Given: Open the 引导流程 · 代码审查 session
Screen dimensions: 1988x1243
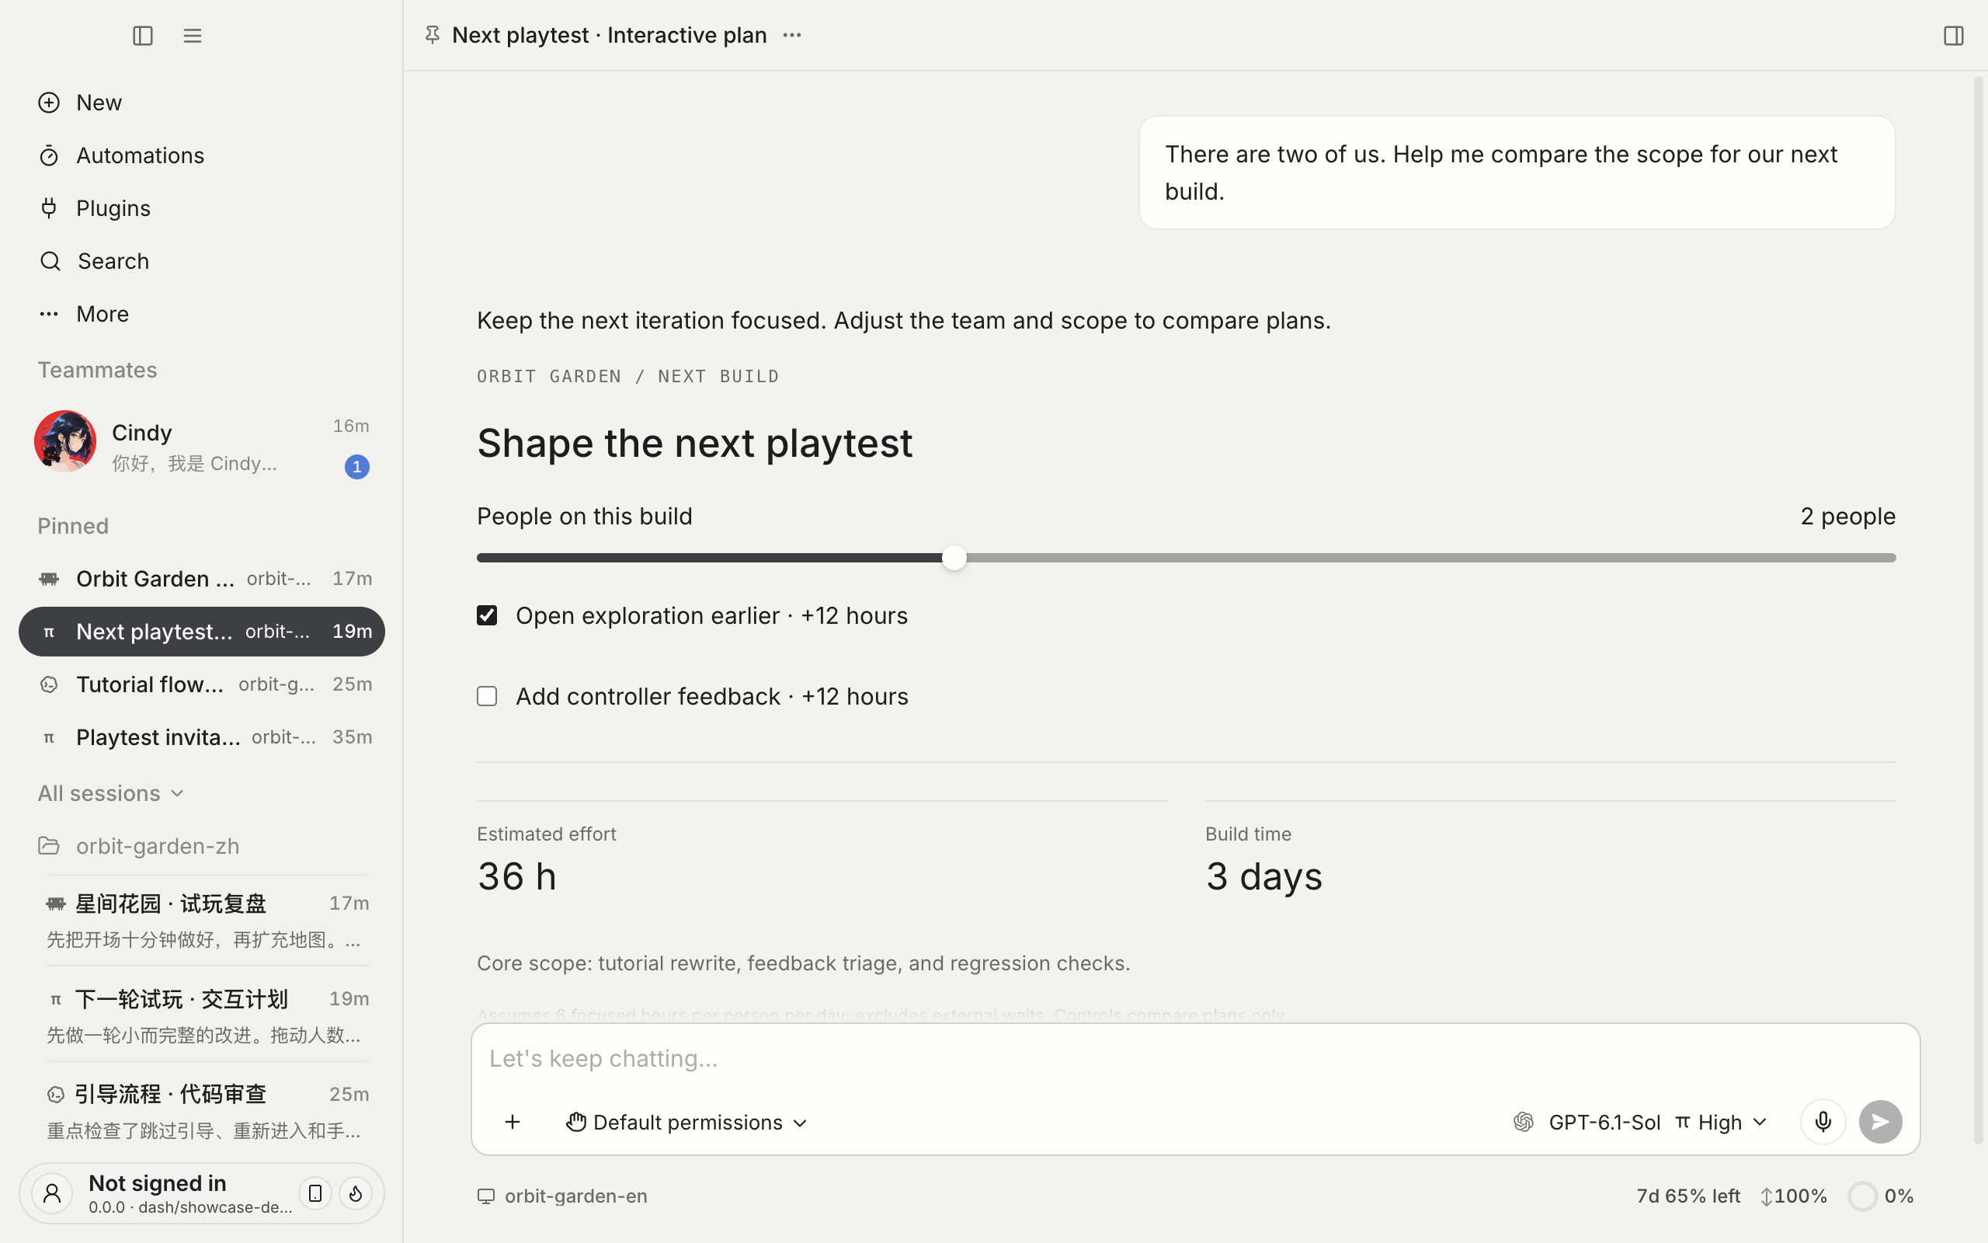Looking at the screenshot, I should tap(207, 1112).
